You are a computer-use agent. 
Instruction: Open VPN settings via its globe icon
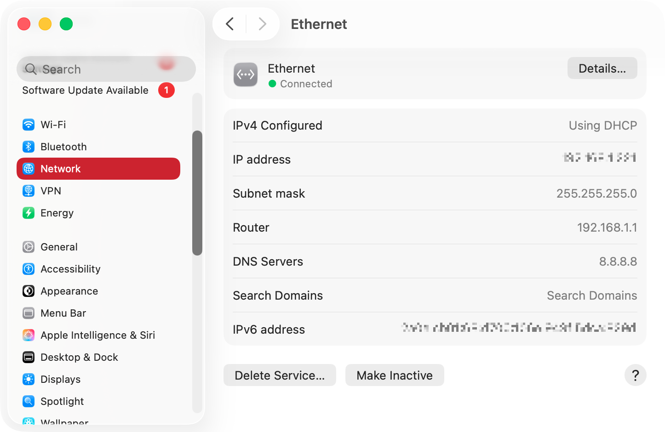[x=29, y=191]
